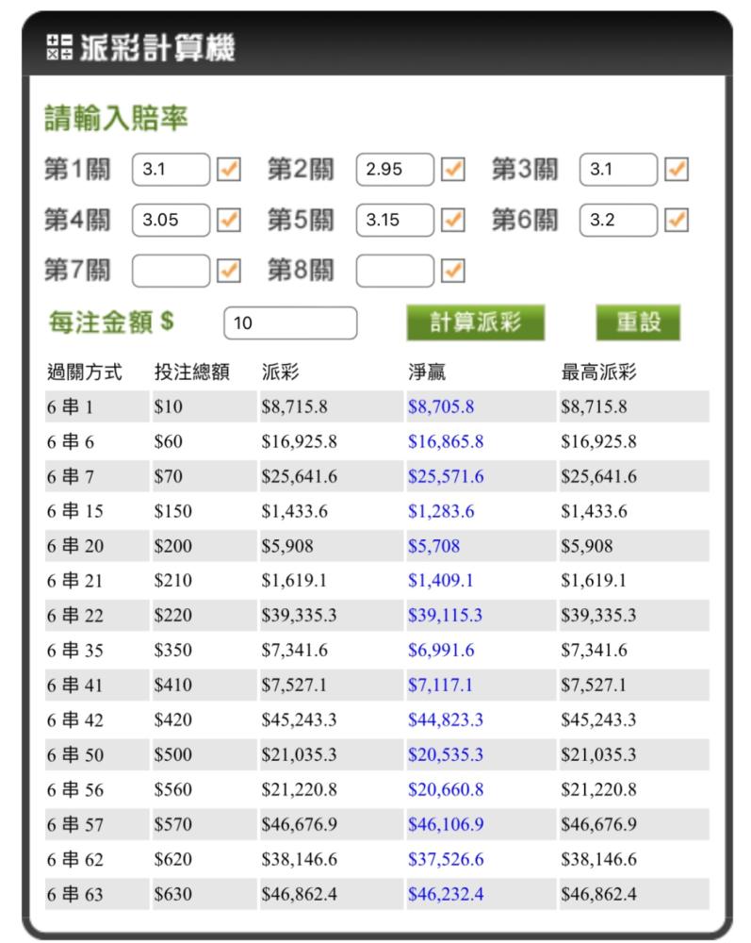751x943 pixels.
Task: Click the 6 串 62 row label
Action: [x=75, y=859]
